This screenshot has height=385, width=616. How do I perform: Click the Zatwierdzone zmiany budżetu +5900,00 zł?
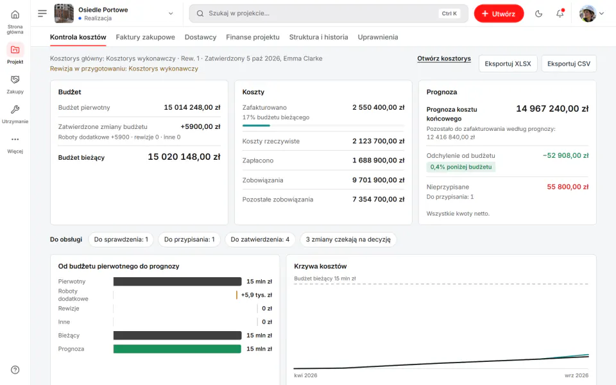200,127
